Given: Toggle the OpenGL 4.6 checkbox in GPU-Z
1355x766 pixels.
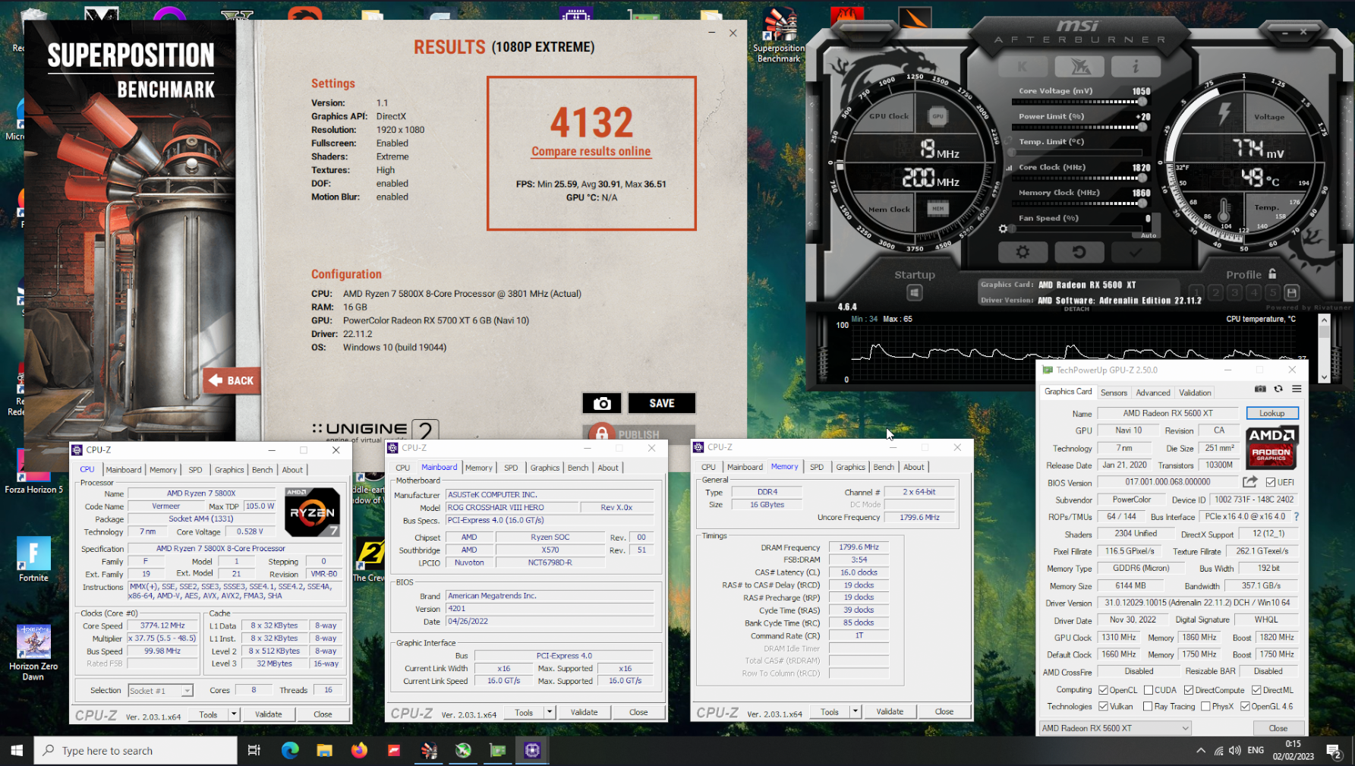Looking at the screenshot, I should [x=1245, y=706].
